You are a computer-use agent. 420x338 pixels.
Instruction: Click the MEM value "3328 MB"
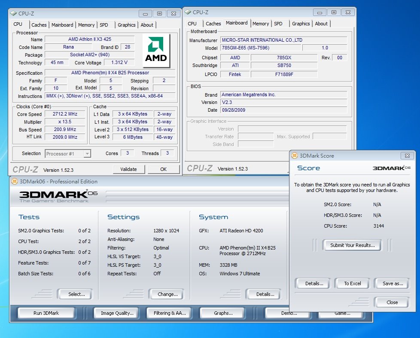coord(228,265)
